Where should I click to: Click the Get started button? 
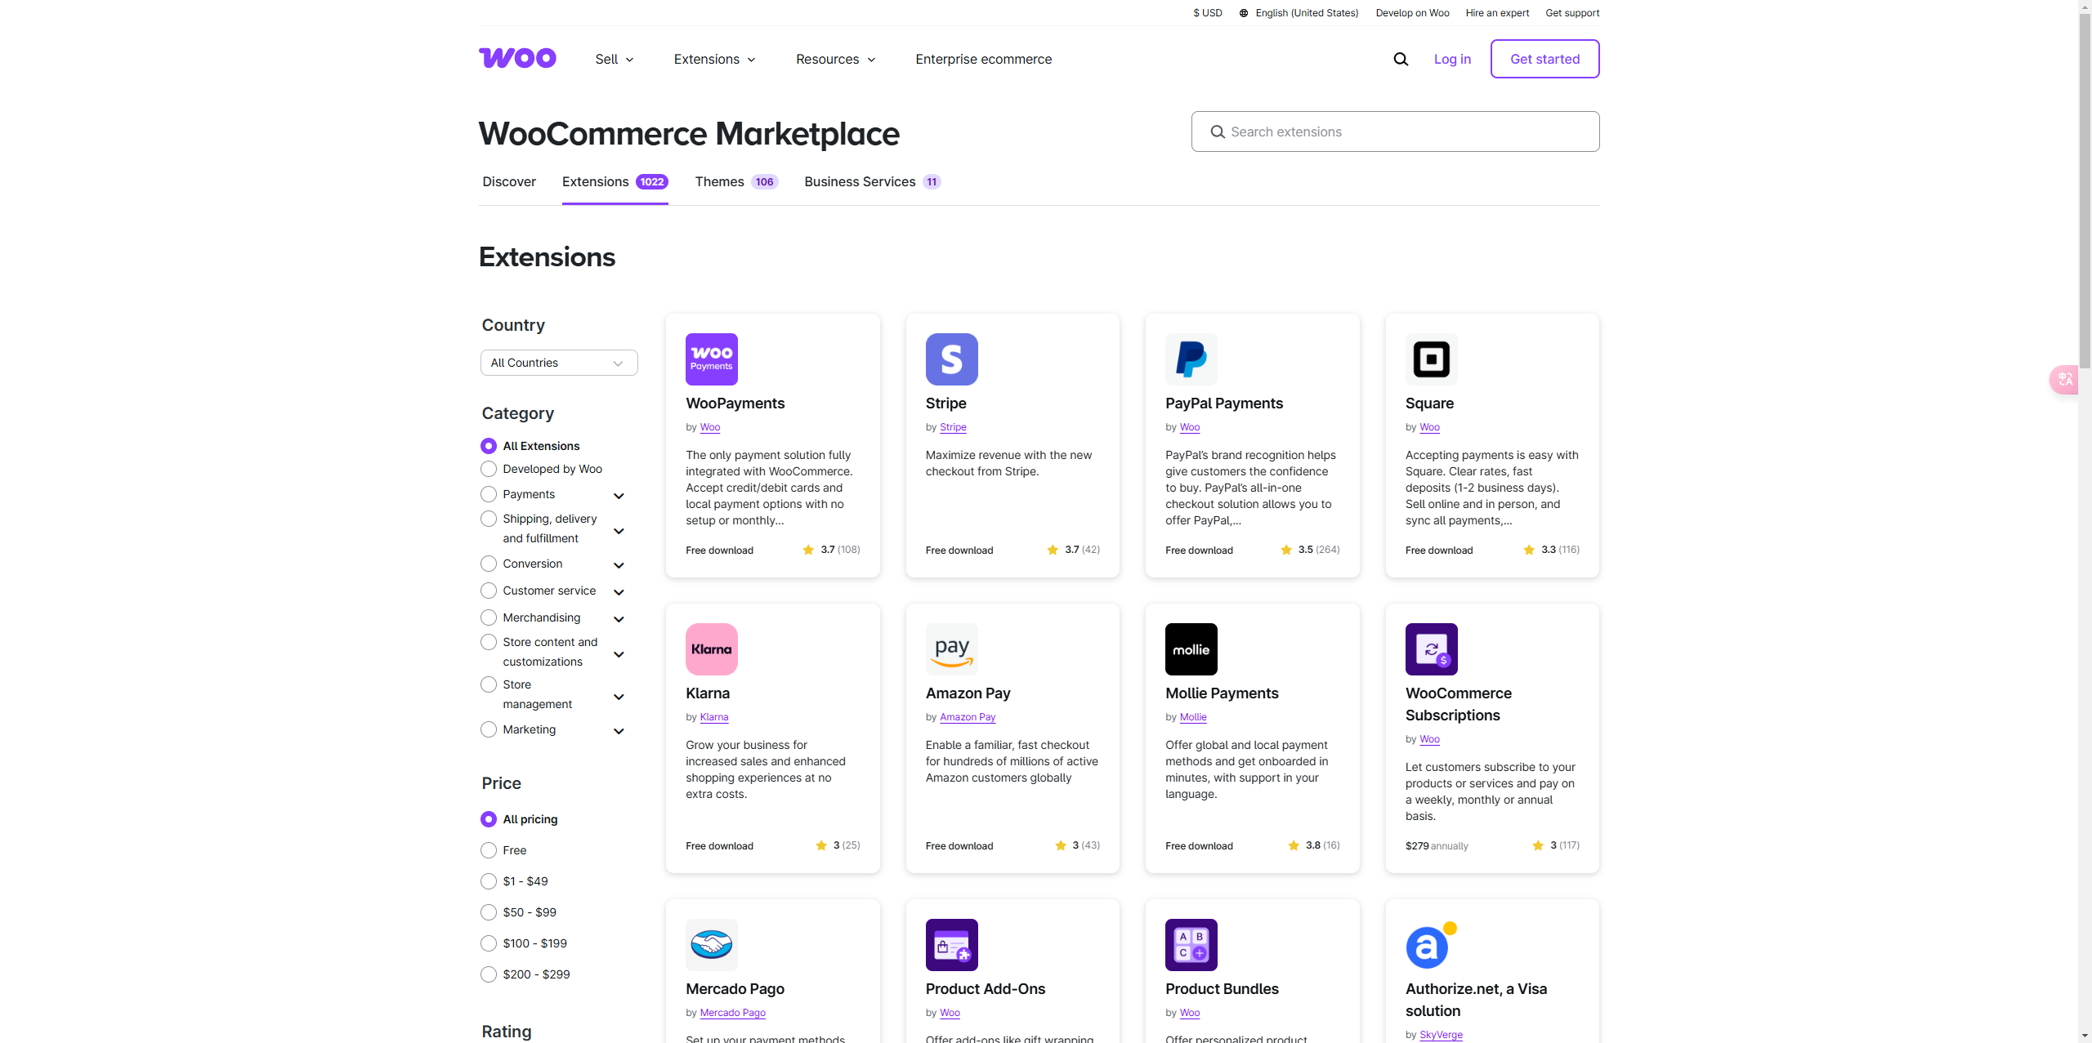pos(1544,59)
